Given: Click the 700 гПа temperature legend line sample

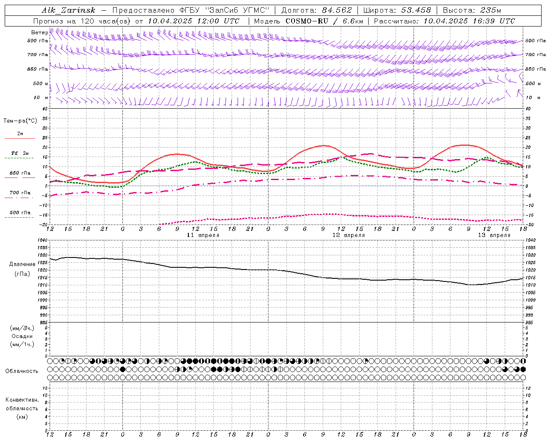Looking at the screenshot, I should pyautogui.click(x=20, y=198).
